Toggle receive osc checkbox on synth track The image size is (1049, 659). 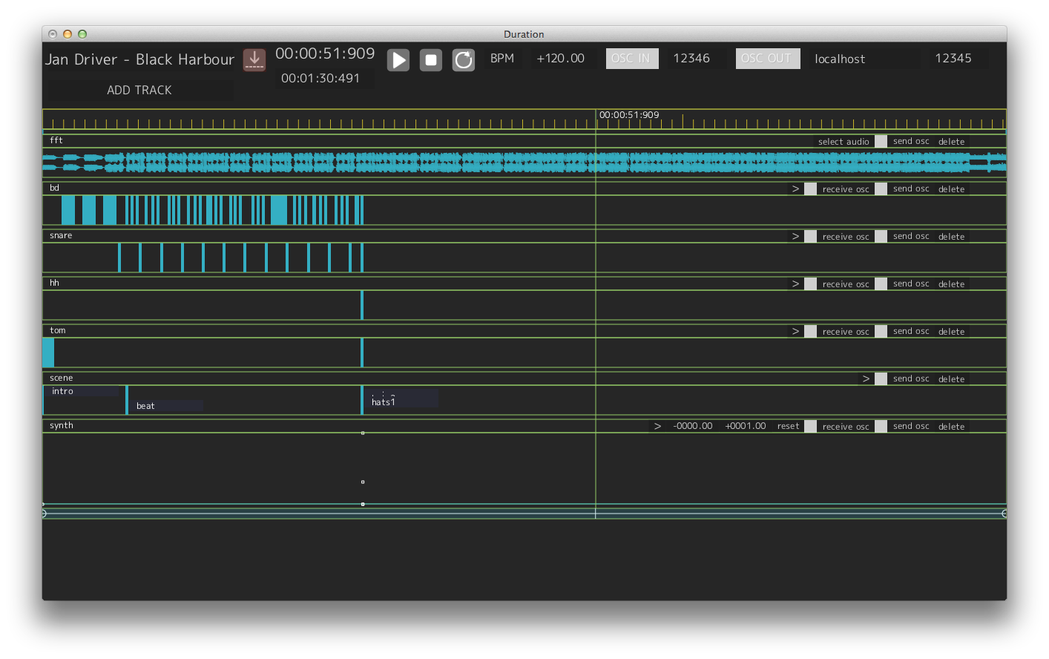(x=811, y=427)
